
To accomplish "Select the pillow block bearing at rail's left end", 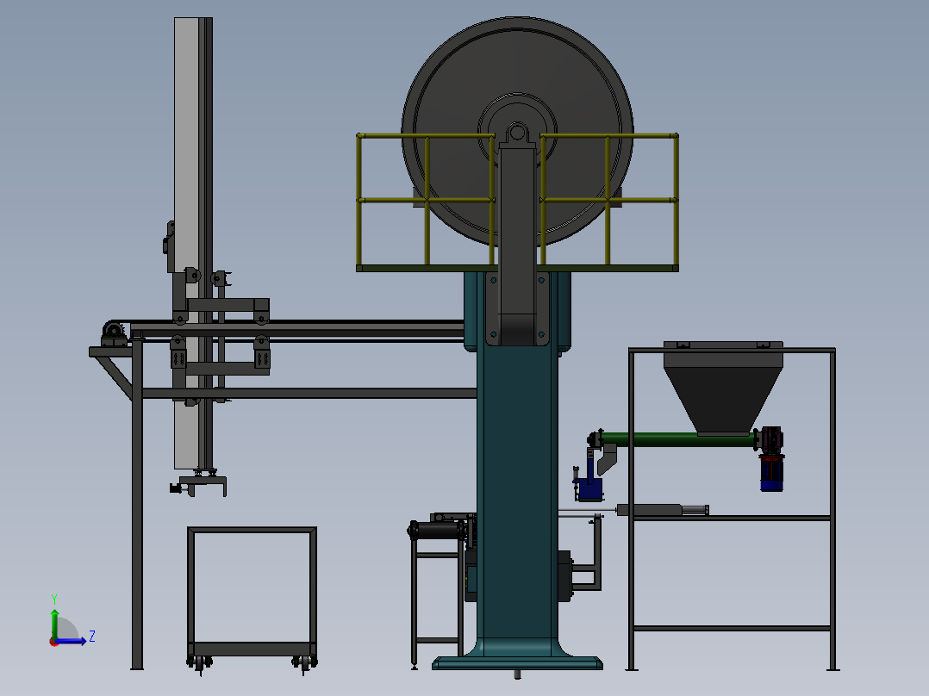I will pyautogui.click(x=114, y=334).
